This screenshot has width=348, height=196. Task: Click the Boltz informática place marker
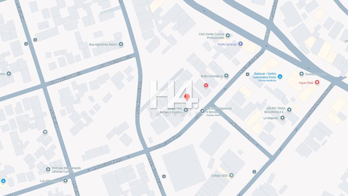226,76
